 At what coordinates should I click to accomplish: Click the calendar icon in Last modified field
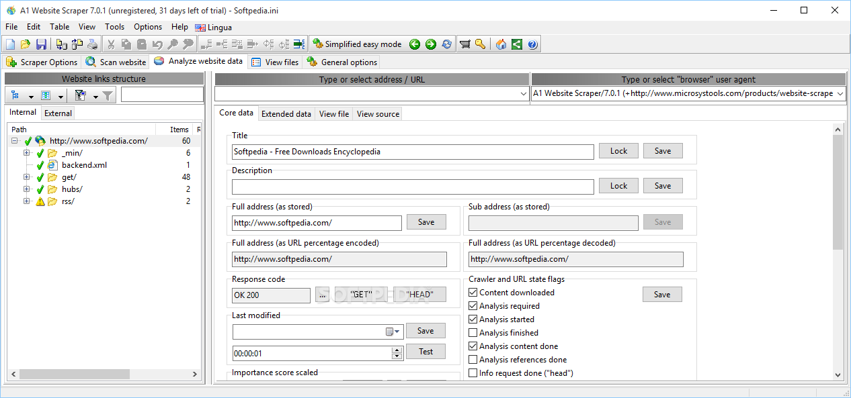coord(389,332)
